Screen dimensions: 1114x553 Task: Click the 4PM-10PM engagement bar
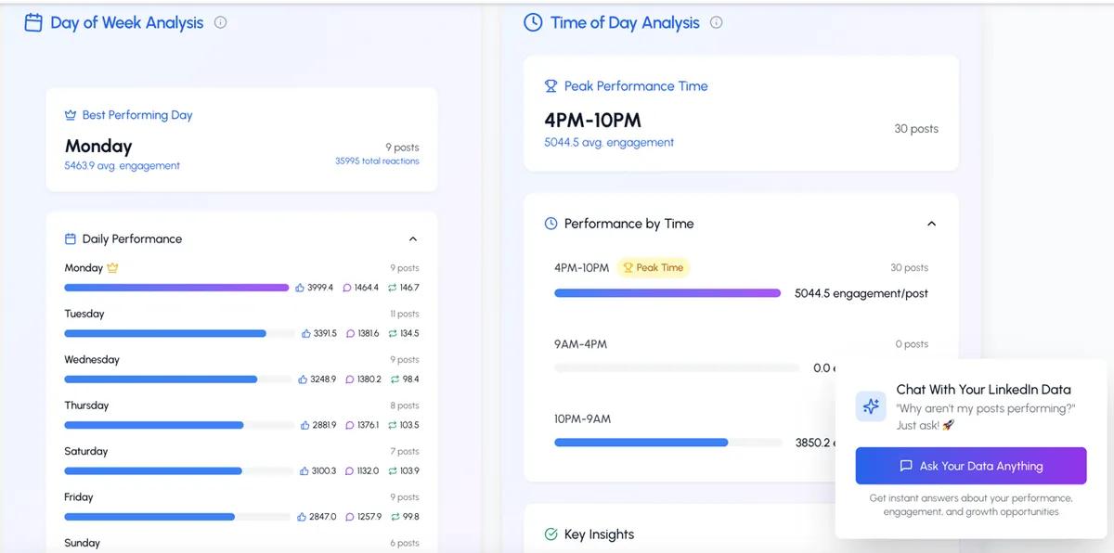point(667,293)
